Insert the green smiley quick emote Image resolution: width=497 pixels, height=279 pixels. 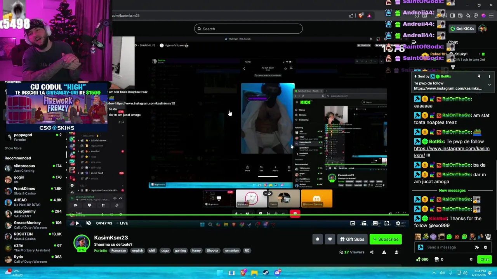[449, 237]
